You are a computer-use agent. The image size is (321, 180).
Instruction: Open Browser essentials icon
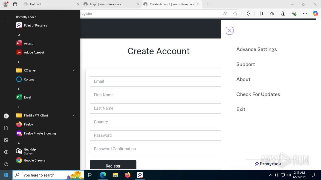pyautogui.click(x=294, y=13)
